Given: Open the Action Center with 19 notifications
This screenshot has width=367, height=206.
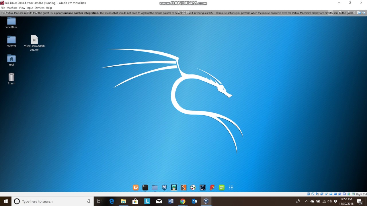Looking at the screenshot, I should click(x=360, y=201).
